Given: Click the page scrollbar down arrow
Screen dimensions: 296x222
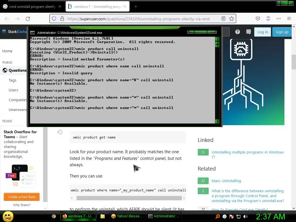Looking at the screenshot, I should [x=294, y=208].
